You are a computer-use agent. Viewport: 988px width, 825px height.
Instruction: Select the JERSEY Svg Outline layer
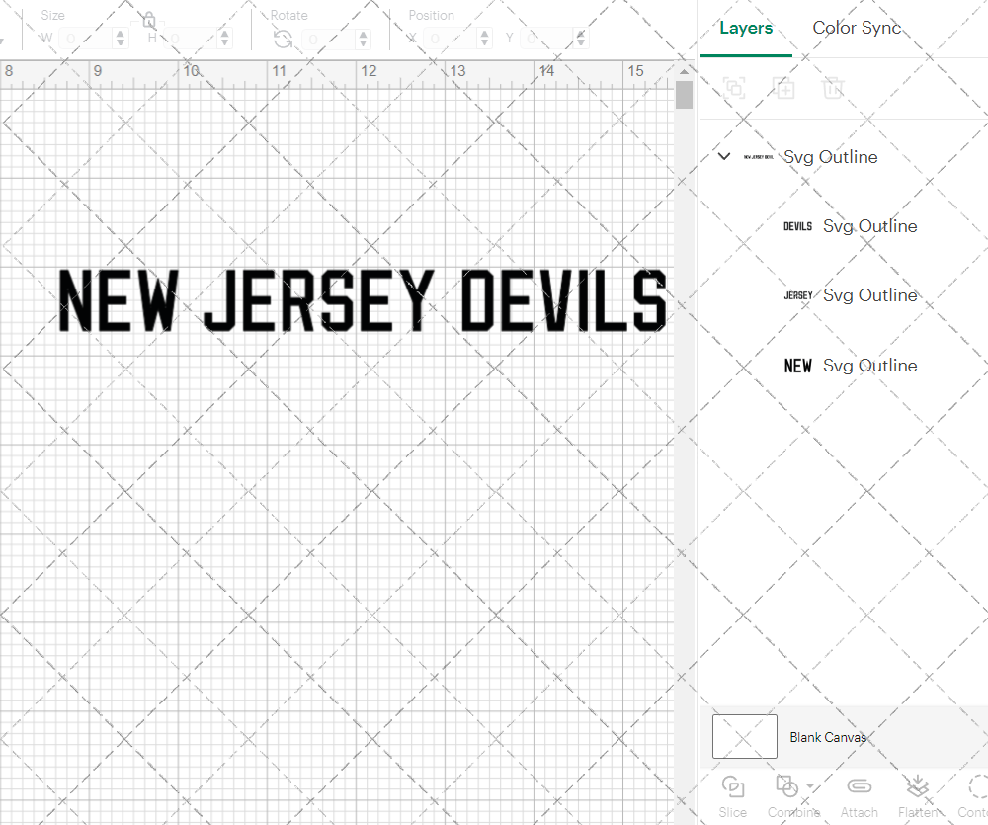click(850, 295)
